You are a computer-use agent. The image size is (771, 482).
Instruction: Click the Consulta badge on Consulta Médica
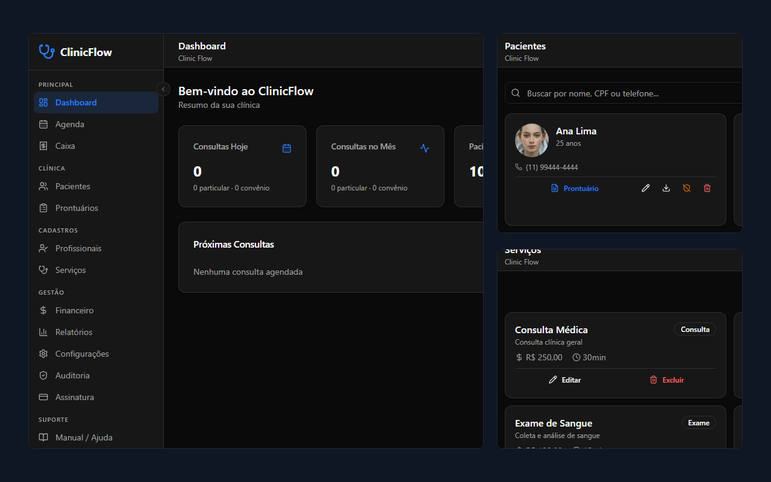695,330
